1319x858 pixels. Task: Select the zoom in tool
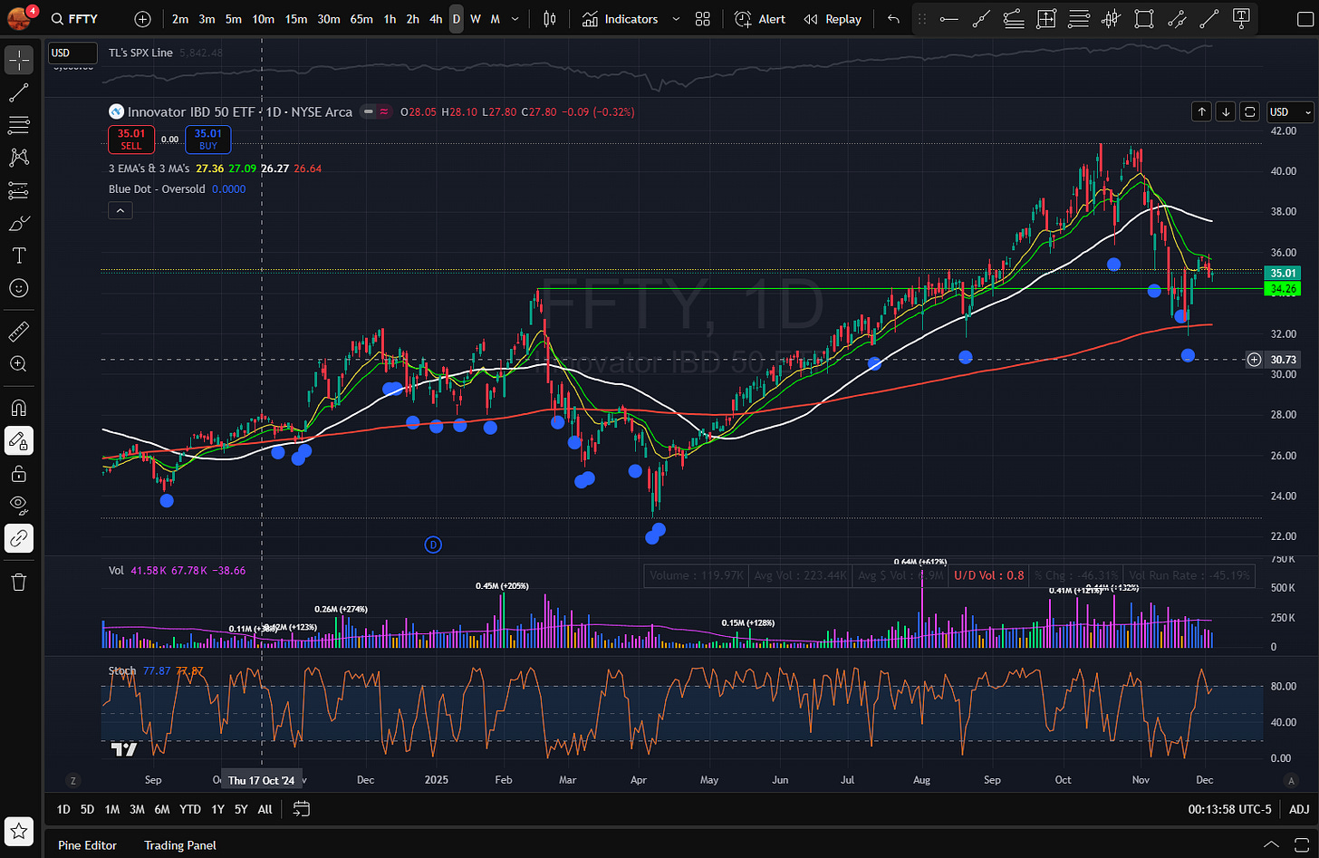[x=19, y=364]
